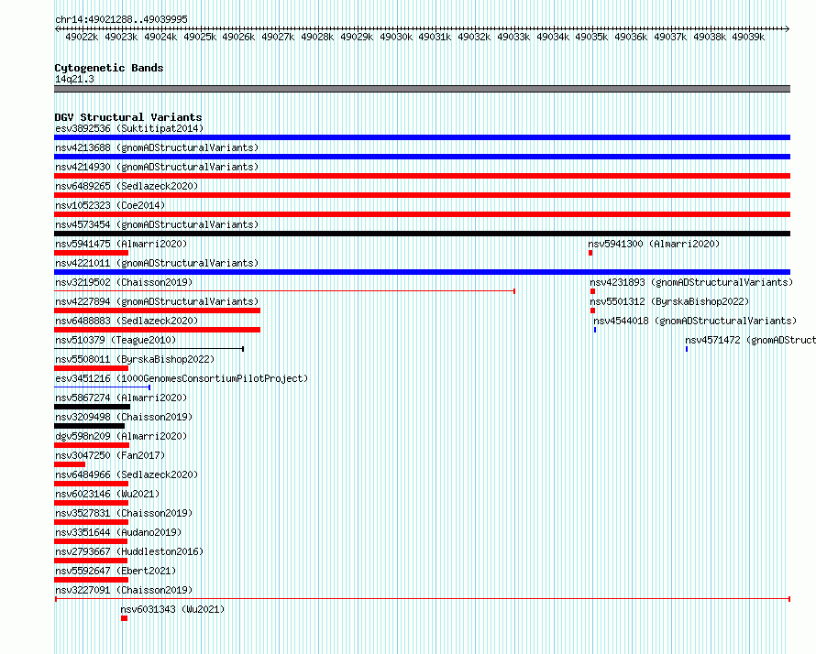This screenshot has height=654, width=816.
Task: Click blue marker under nsv4571472
Action: point(687,349)
